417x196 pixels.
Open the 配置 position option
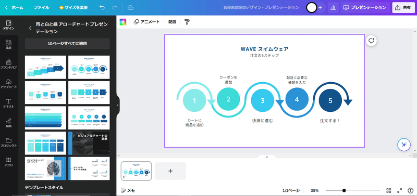(172, 22)
